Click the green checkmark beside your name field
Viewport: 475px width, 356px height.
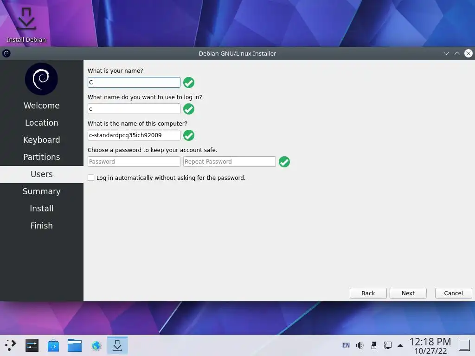189,83
